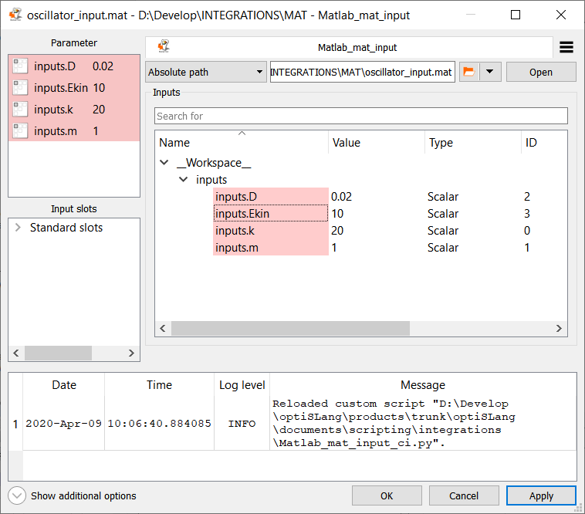Click the orange folder browse icon
This screenshot has width=585, height=514.
[x=468, y=72]
